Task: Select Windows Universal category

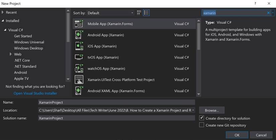Action: [x=29, y=42]
